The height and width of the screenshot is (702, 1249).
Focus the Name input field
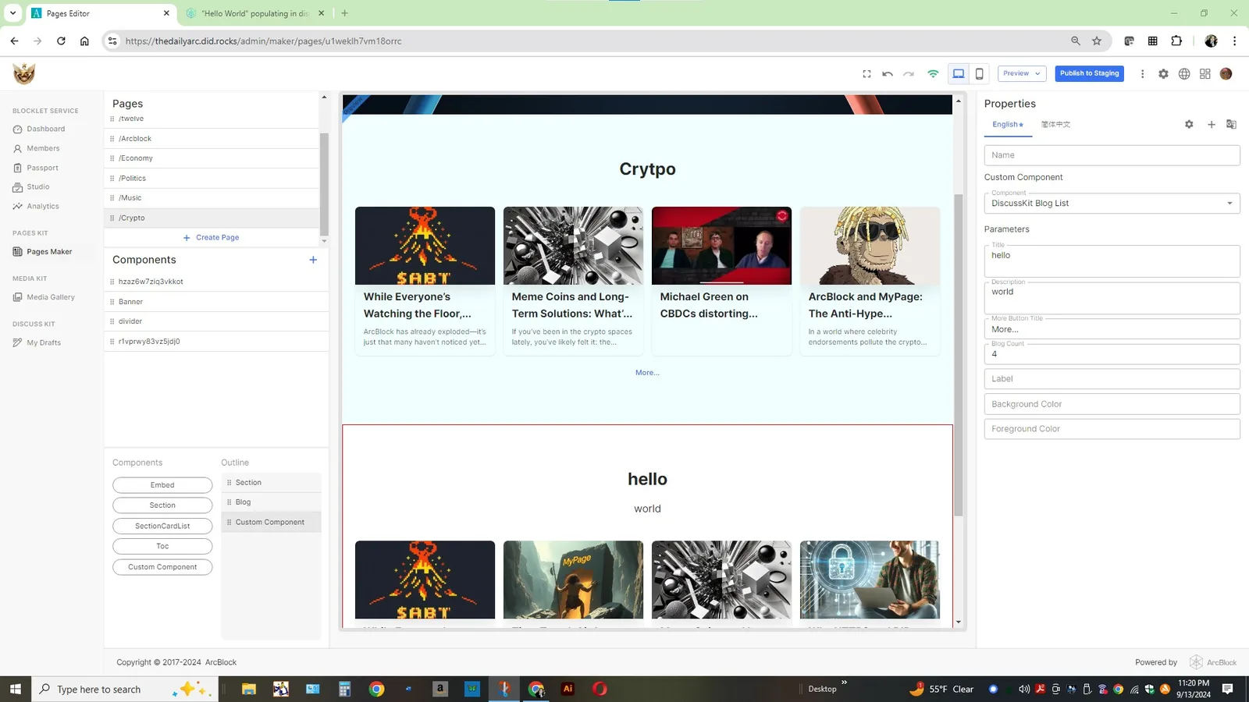tap(1112, 155)
